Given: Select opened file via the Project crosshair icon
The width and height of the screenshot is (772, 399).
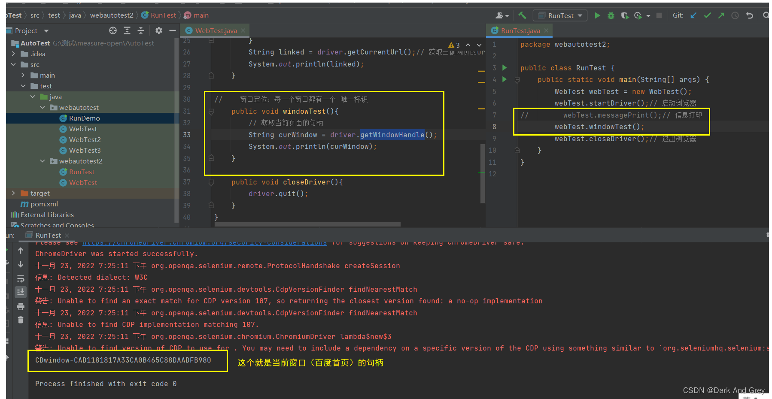Looking at the screenshot, I should 113,30.
